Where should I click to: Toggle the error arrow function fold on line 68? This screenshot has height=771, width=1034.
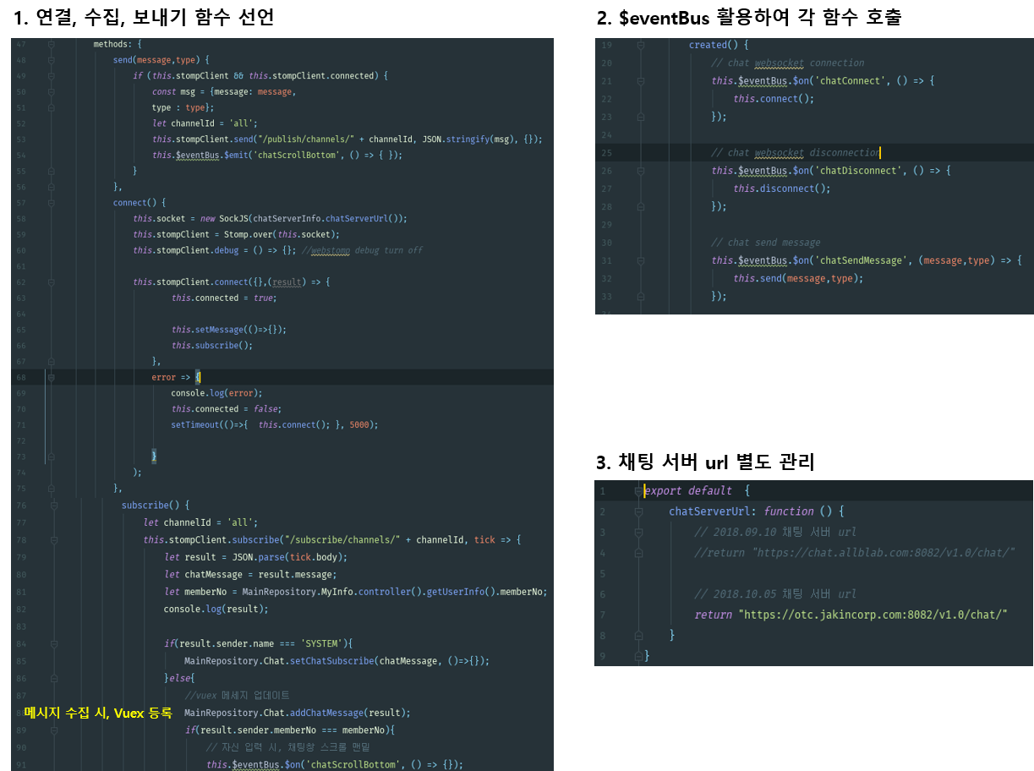[52, 377]
